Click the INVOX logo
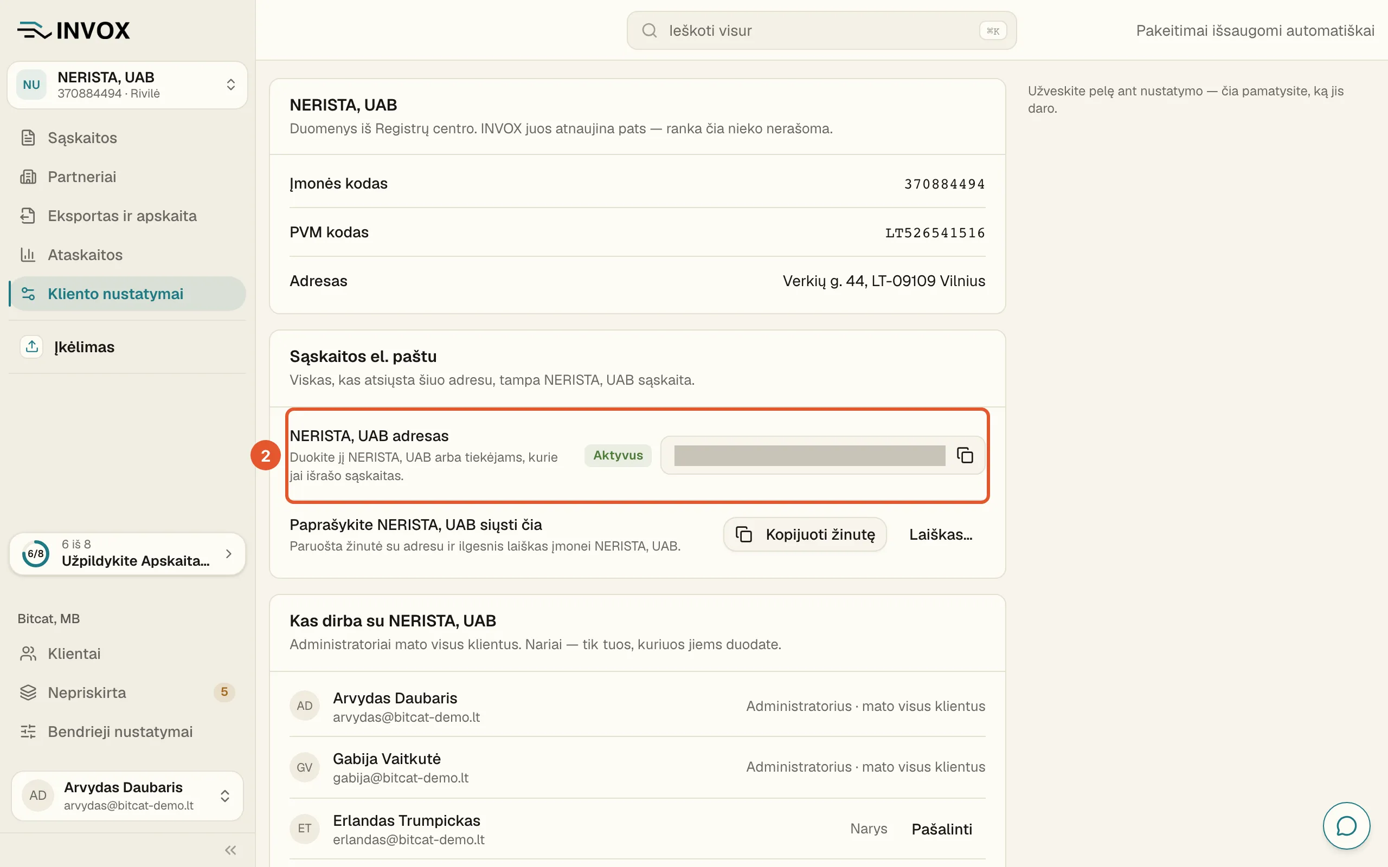Screen dimensions: 1388x867 click(x=73, y=30)
